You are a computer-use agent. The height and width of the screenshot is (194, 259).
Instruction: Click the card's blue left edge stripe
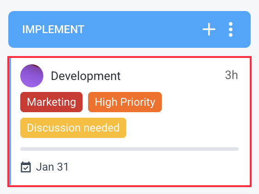tap(10, 122)
